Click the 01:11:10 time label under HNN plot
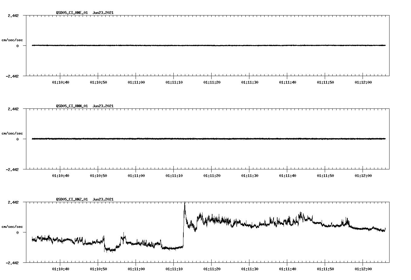 [174, 176]
